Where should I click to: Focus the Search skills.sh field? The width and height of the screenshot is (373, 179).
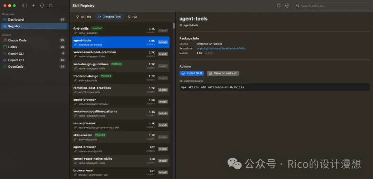click(332, 6)
